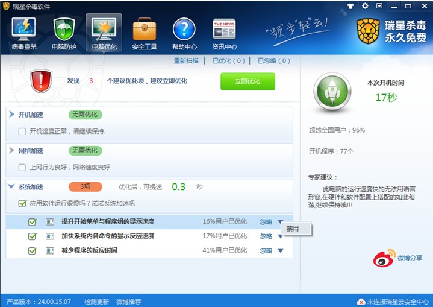Collapse the 系统加速 section arrow
This screenshot has width=433, height=307.
tap(11, 186)
